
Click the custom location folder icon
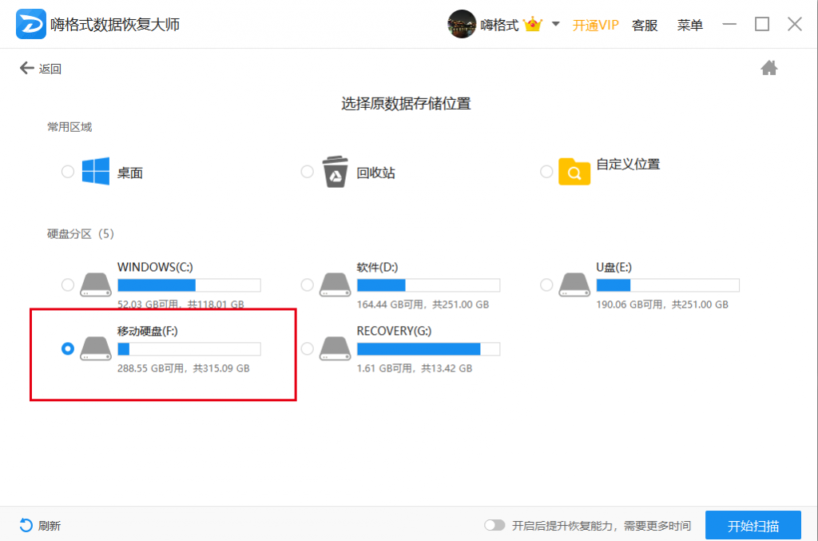pyautogui.click(x=574, y=171)
